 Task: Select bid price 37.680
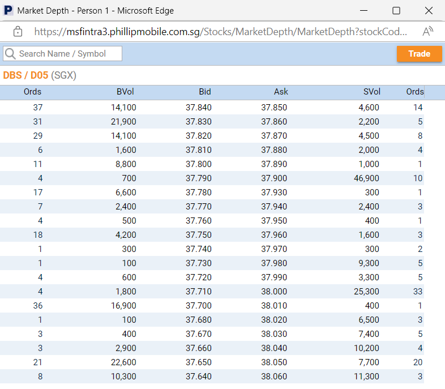coord(199,320)
